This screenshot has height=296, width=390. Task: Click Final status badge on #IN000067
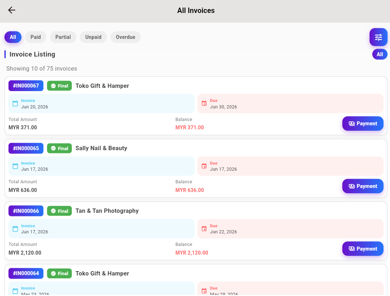click(59, 86)
